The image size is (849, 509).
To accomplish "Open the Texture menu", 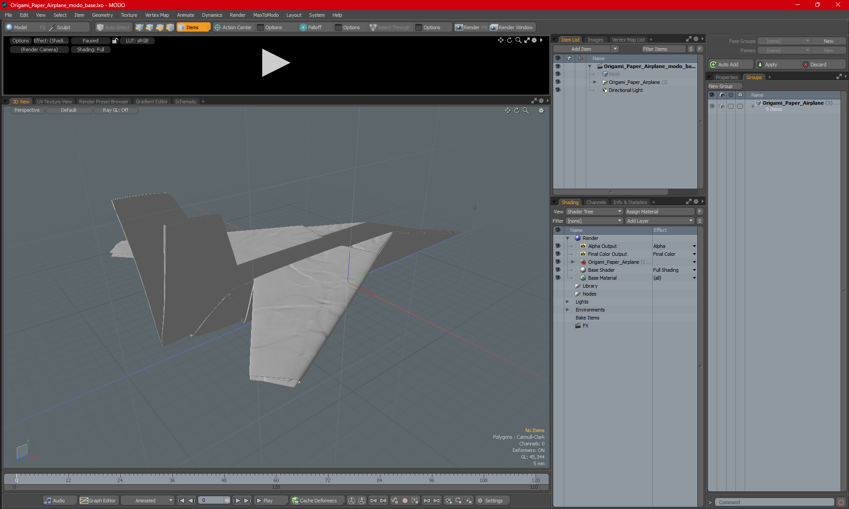I will pyautogui.click(x=129, y=15).
